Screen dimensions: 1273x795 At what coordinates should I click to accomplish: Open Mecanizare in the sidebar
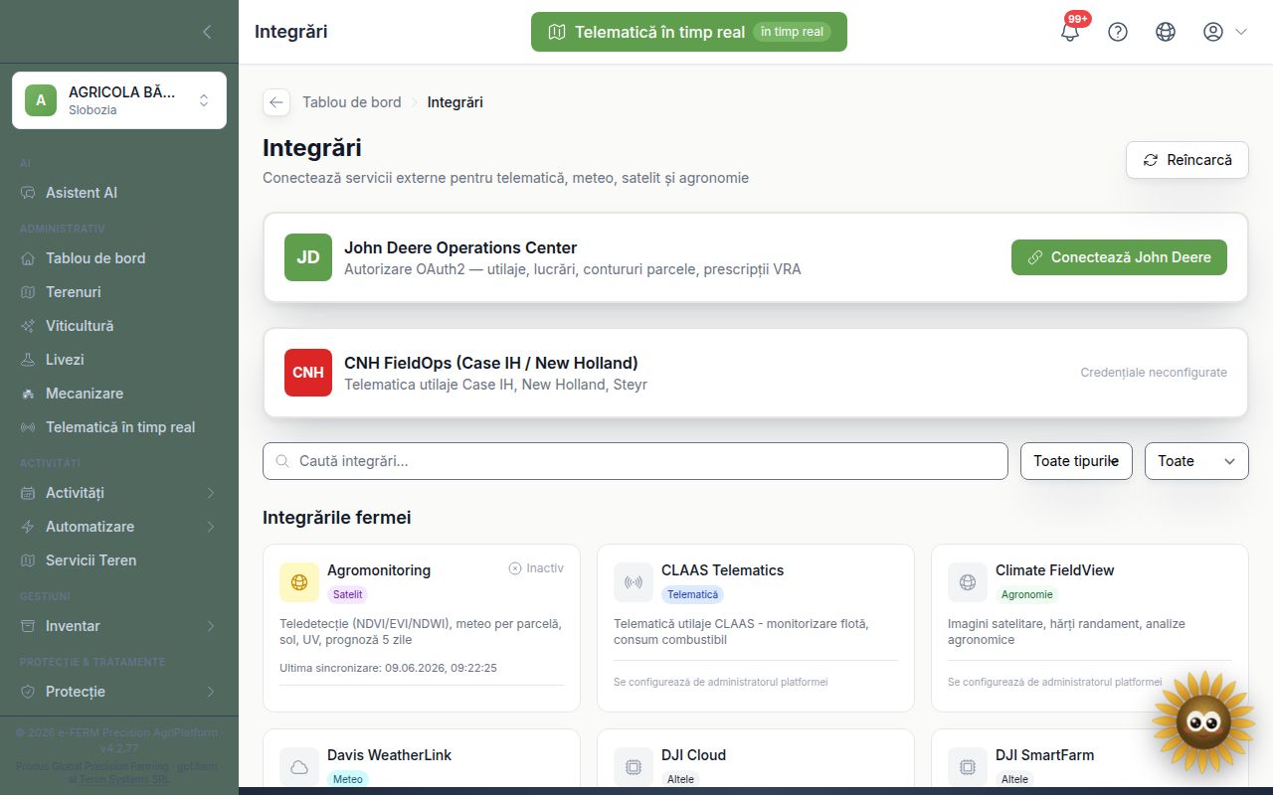tap(119, 394)
